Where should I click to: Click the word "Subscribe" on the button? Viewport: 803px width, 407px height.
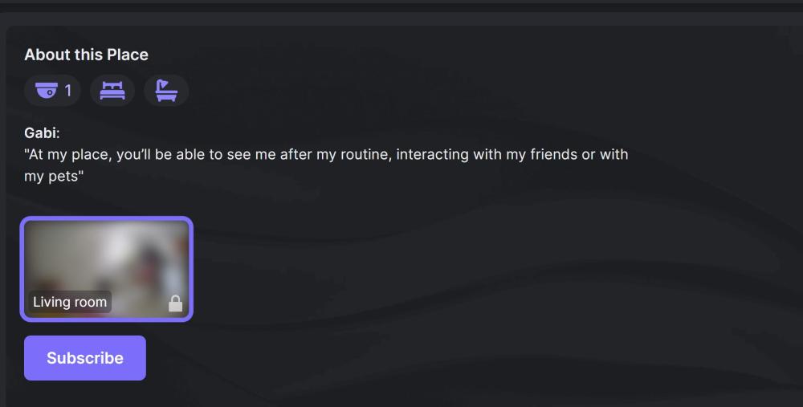[85, 358]
